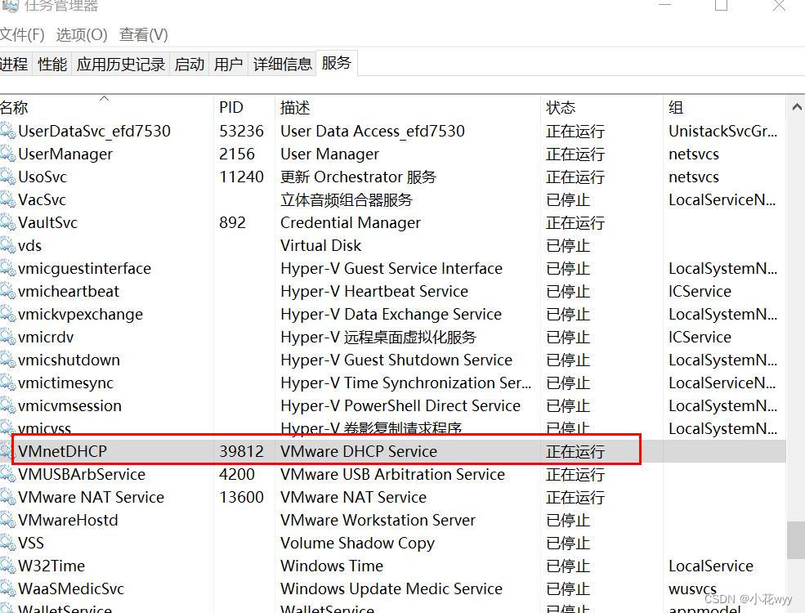Switch to the 启动 tab
Image resolution: width=805 pixels, height=613 pixels.
click(x=189, y=63)
